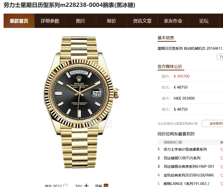223x187 pixels.
Task: Heart the 朗格LANGE 1系列191.063 entry
Action: [x=222, y=184]
